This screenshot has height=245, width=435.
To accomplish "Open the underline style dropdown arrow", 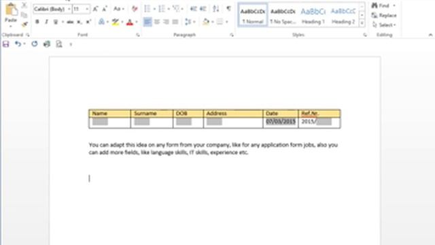I will click(63, 22).
